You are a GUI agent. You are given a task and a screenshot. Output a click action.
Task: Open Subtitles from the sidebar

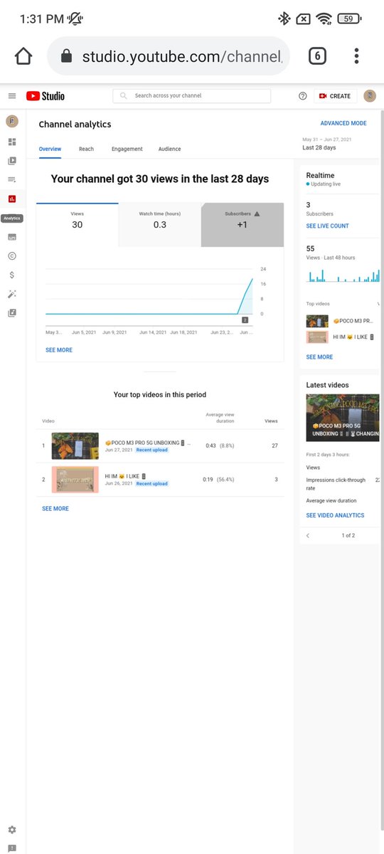12,237
